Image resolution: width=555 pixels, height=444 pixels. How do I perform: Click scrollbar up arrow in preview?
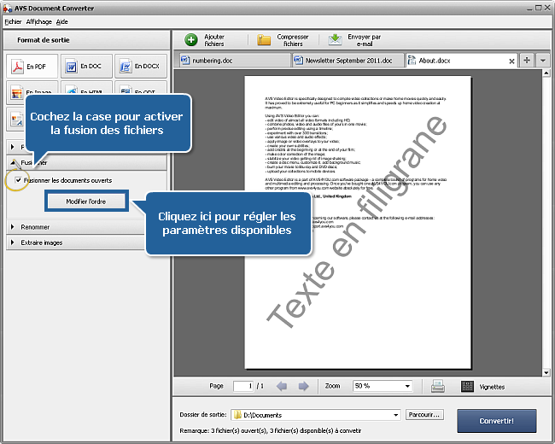(546, 73)
